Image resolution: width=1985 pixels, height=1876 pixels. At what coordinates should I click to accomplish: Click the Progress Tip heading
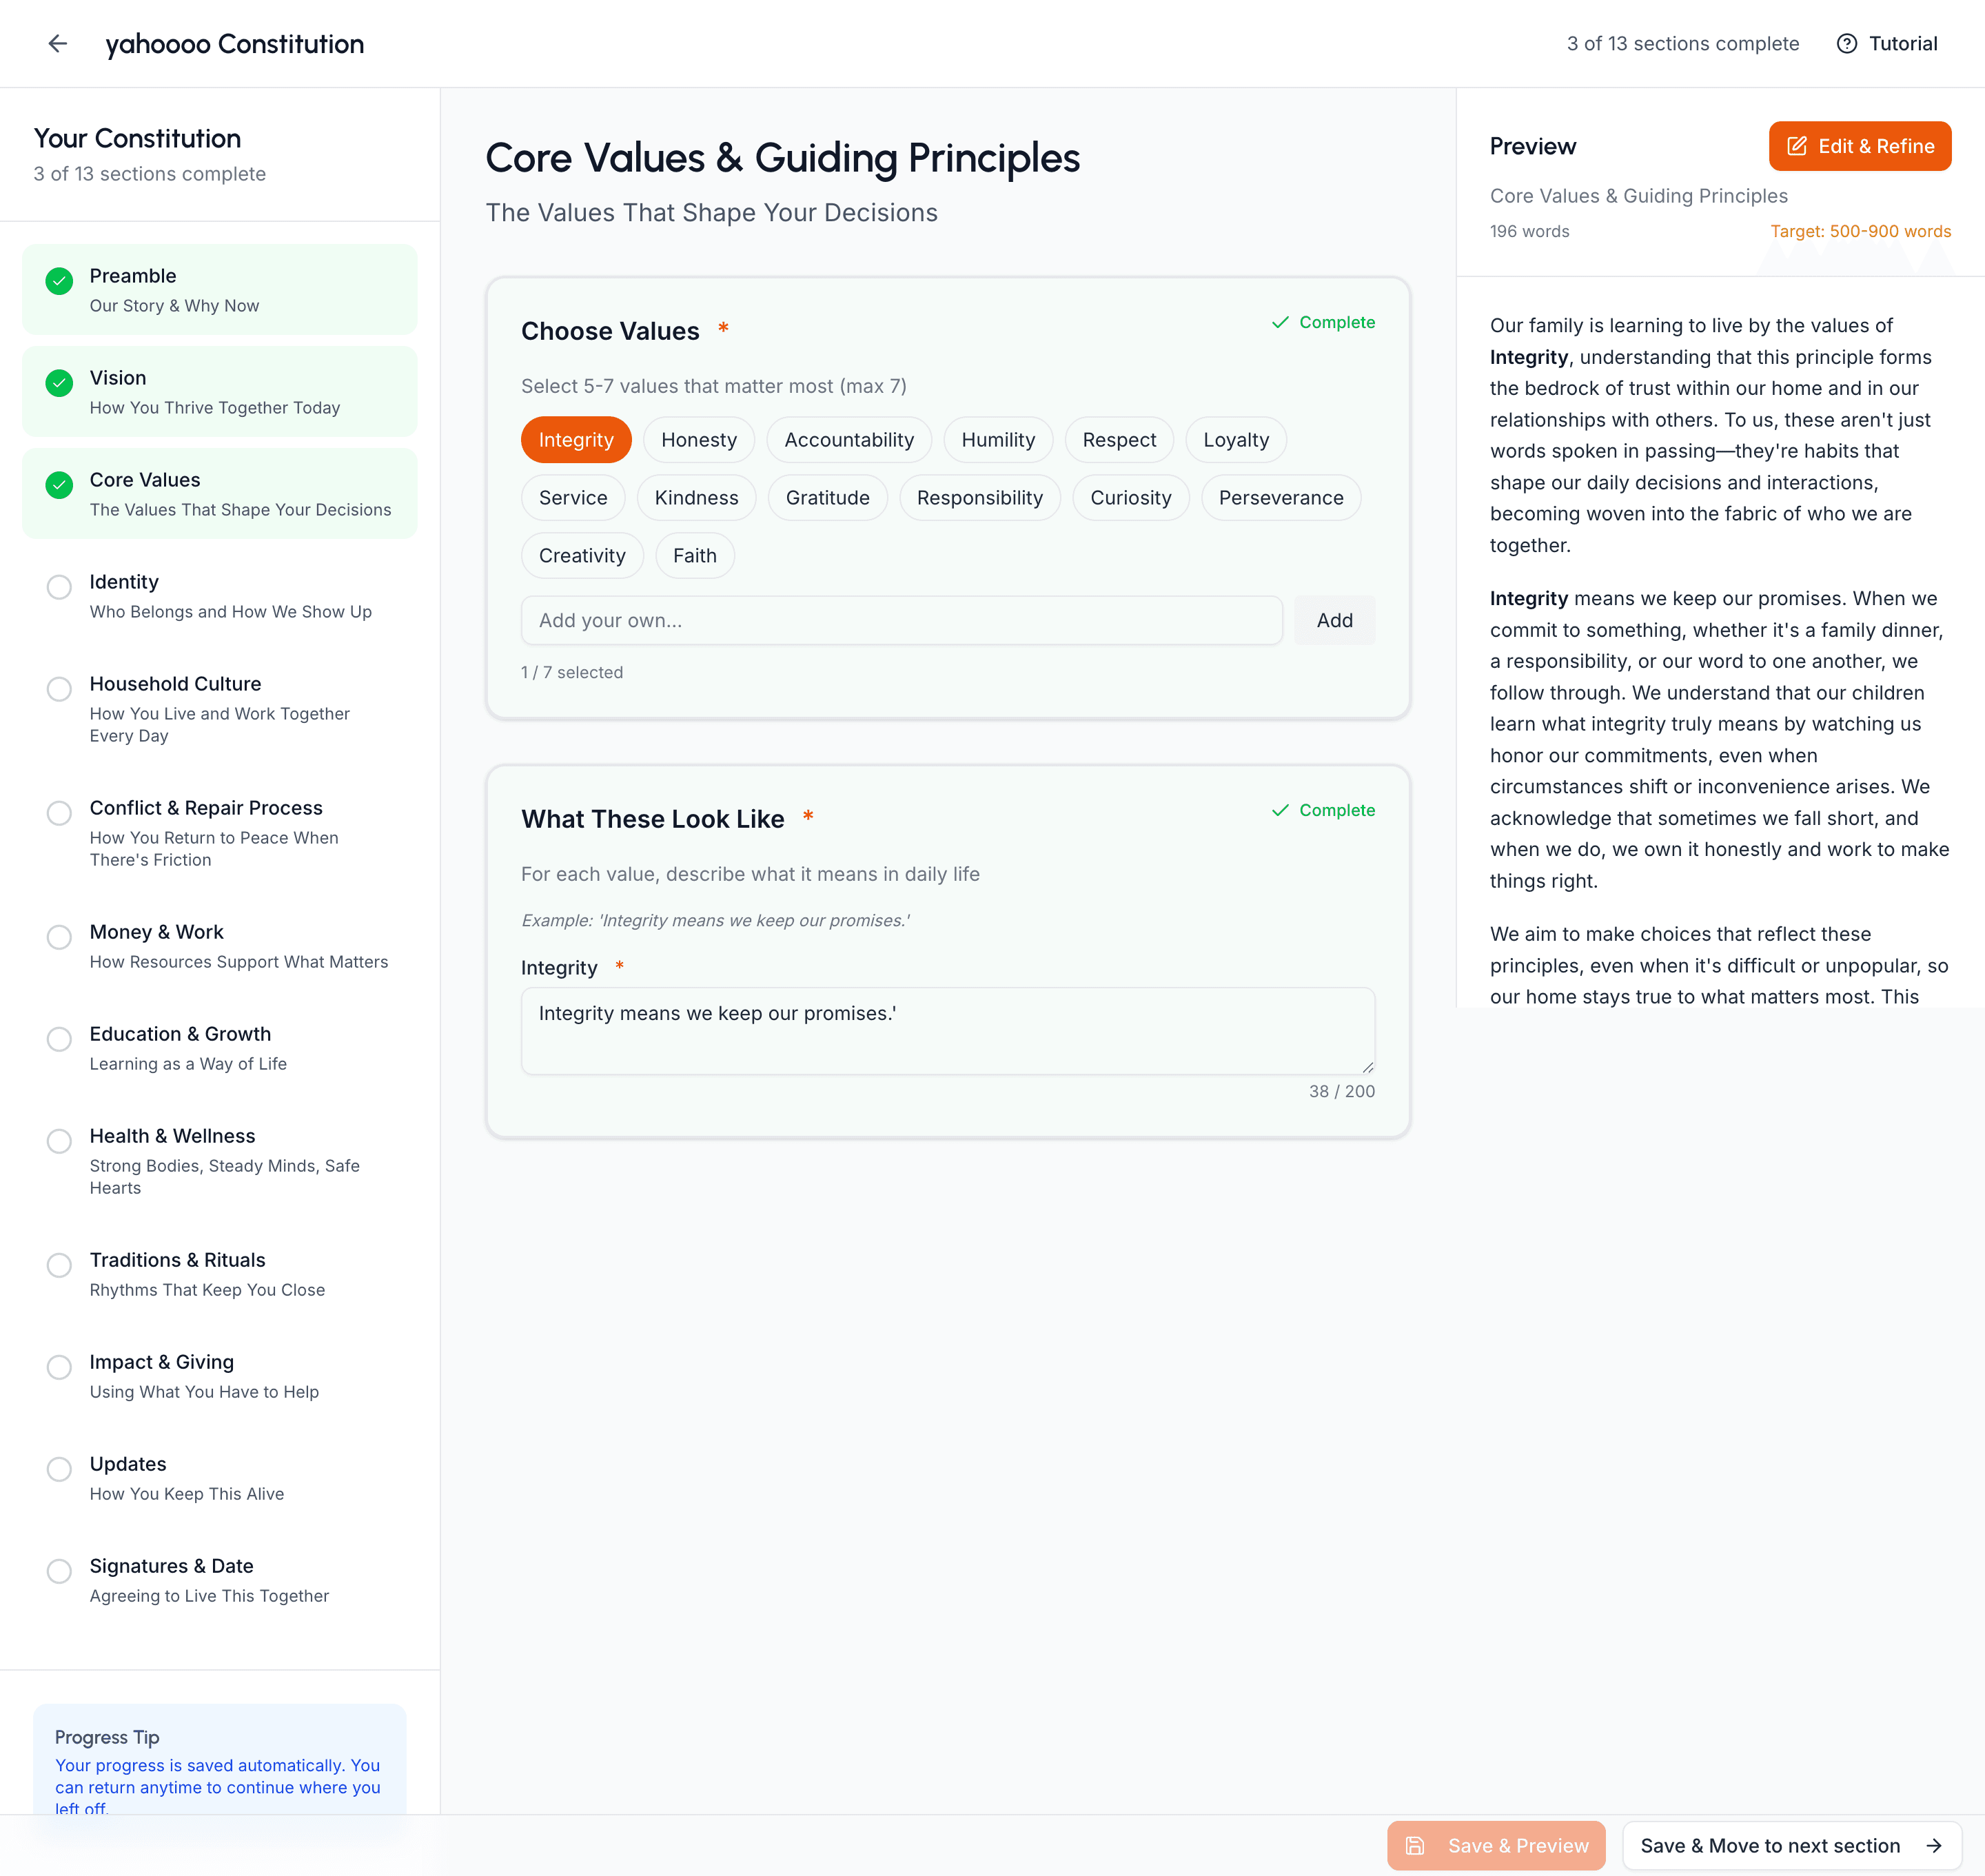[x=107, y=1737]
